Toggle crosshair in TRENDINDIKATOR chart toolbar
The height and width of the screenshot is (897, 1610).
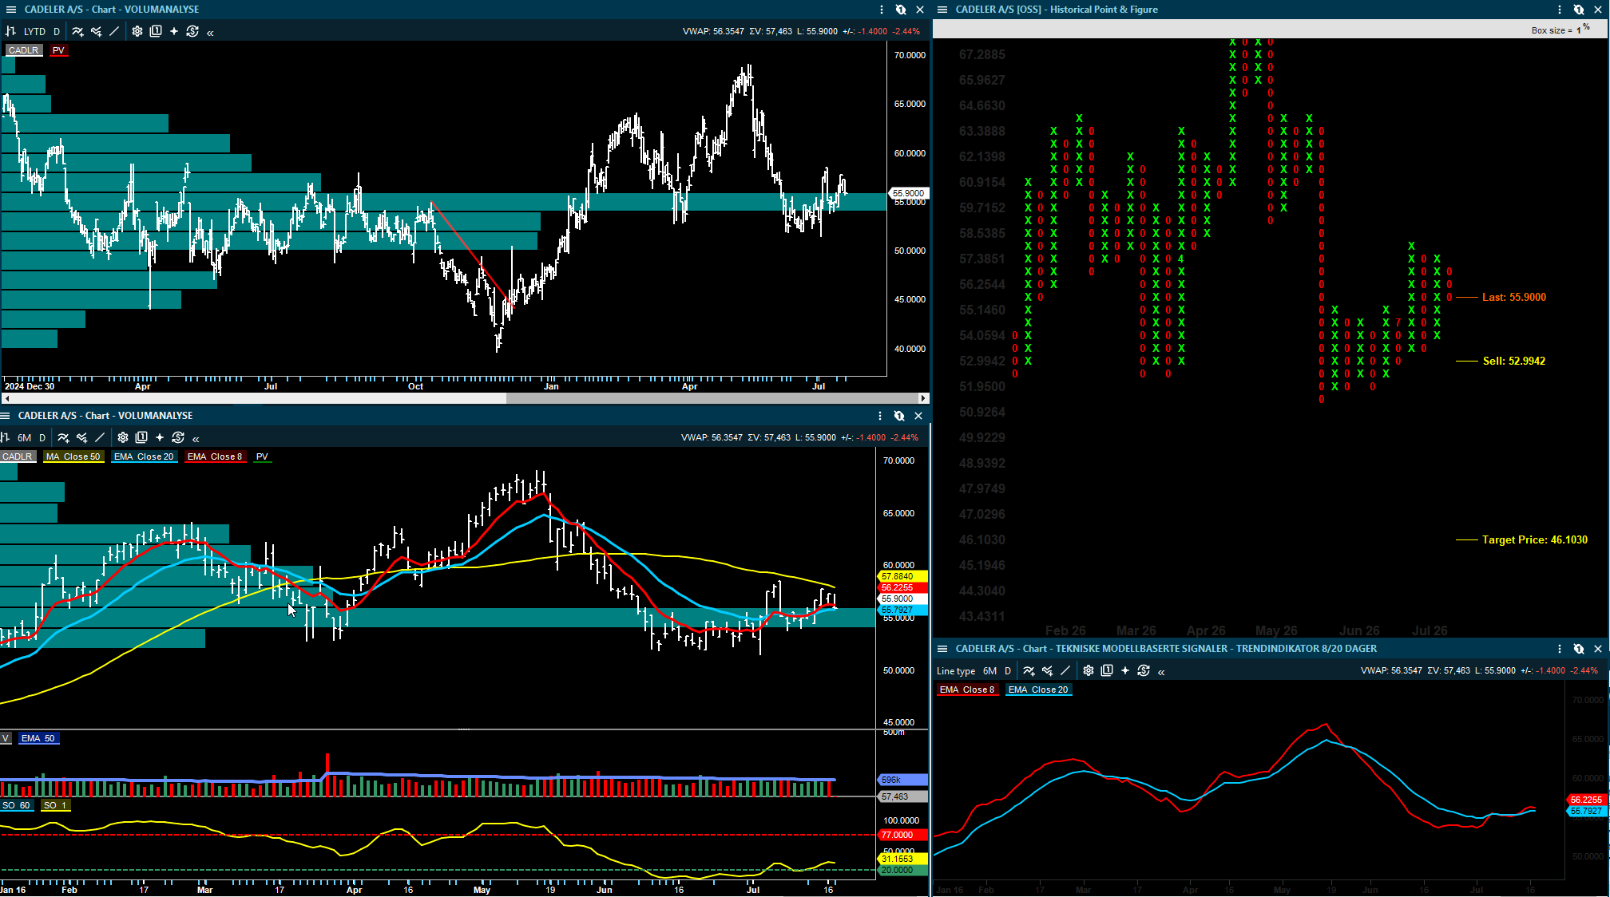(1125, 671)
